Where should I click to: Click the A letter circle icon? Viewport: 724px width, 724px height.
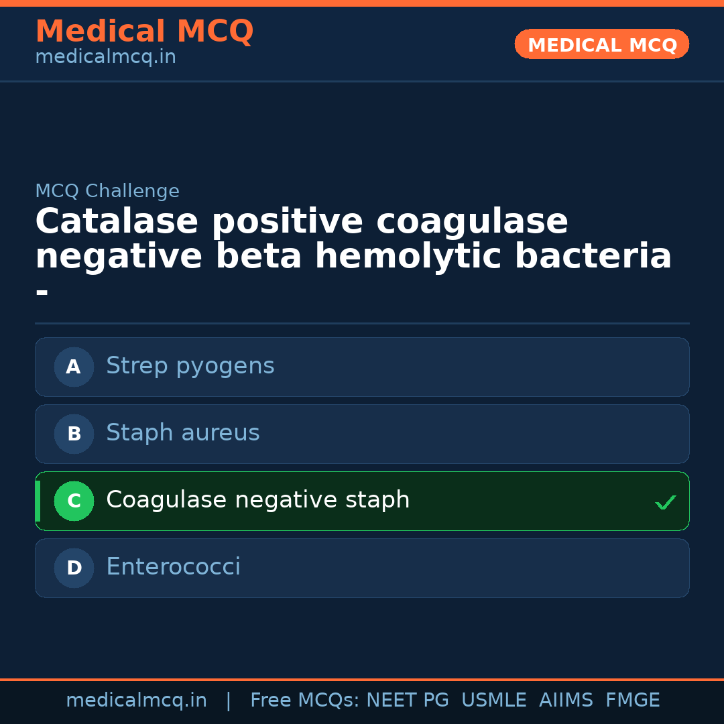coord(74,367)
